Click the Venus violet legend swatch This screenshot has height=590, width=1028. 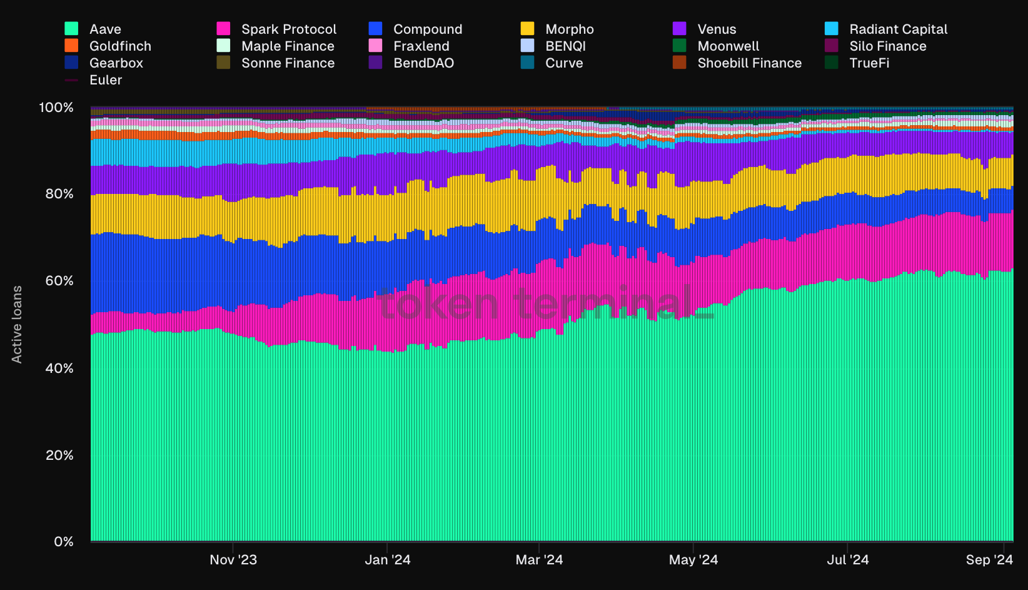pyautogui.click(x=680, y=29)
